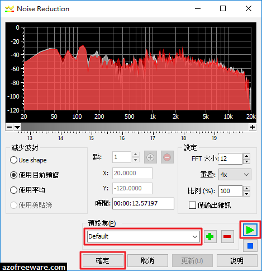The image size is (262, 271).
Task: Click the gray time scroll bar under the spectrum
Action: point(135,127)
